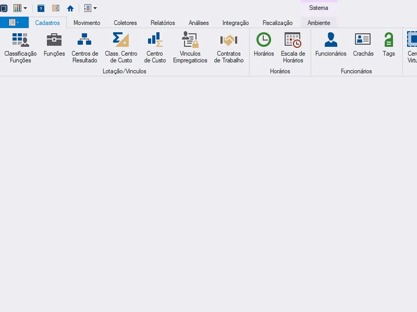Open Class. Centro de Custo
The width and height of the screenshot is (417, 312).
pyautogui.click(x=121, y=48)
